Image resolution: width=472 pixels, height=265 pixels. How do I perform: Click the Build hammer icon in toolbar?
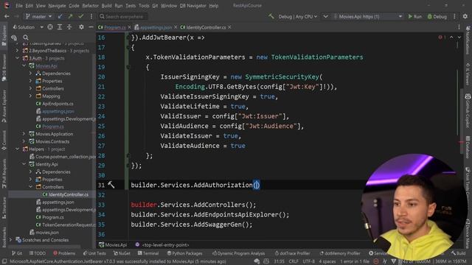271,16
